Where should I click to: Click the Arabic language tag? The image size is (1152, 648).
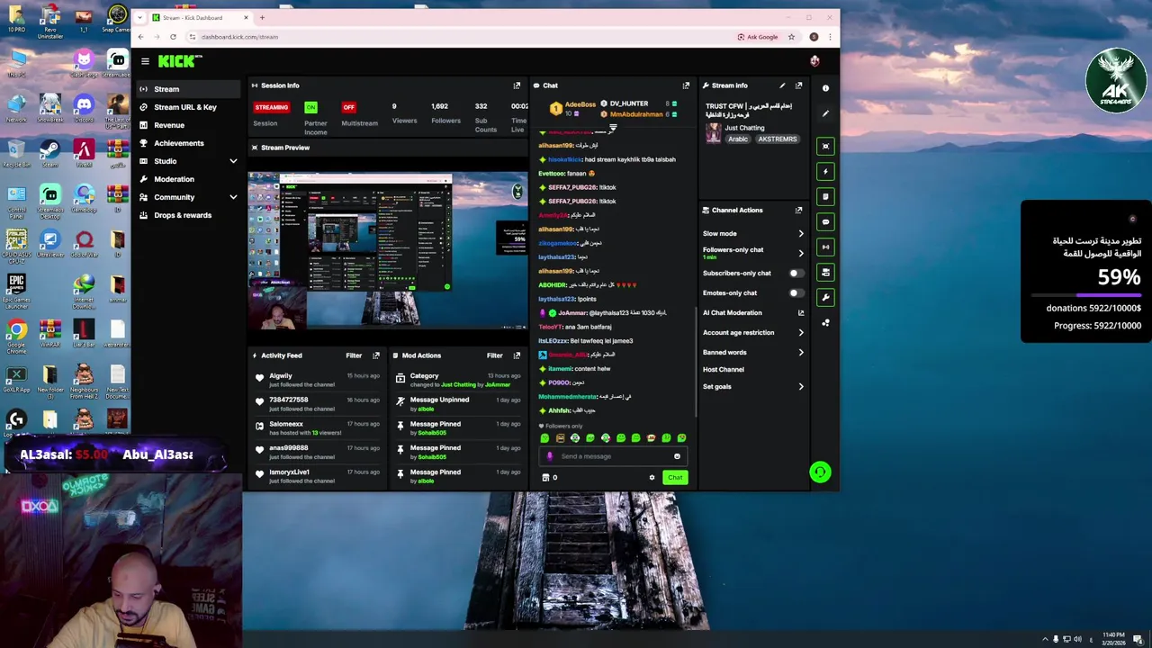point(738,139)
